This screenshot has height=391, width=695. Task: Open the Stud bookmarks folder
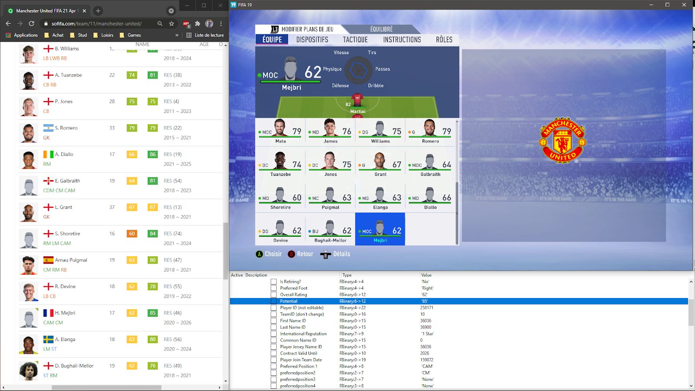click(x=79, y=35)
